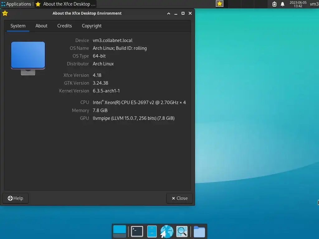Click the GPU label
The height and width of the screenshot is (239, 319).
(84, 118)
